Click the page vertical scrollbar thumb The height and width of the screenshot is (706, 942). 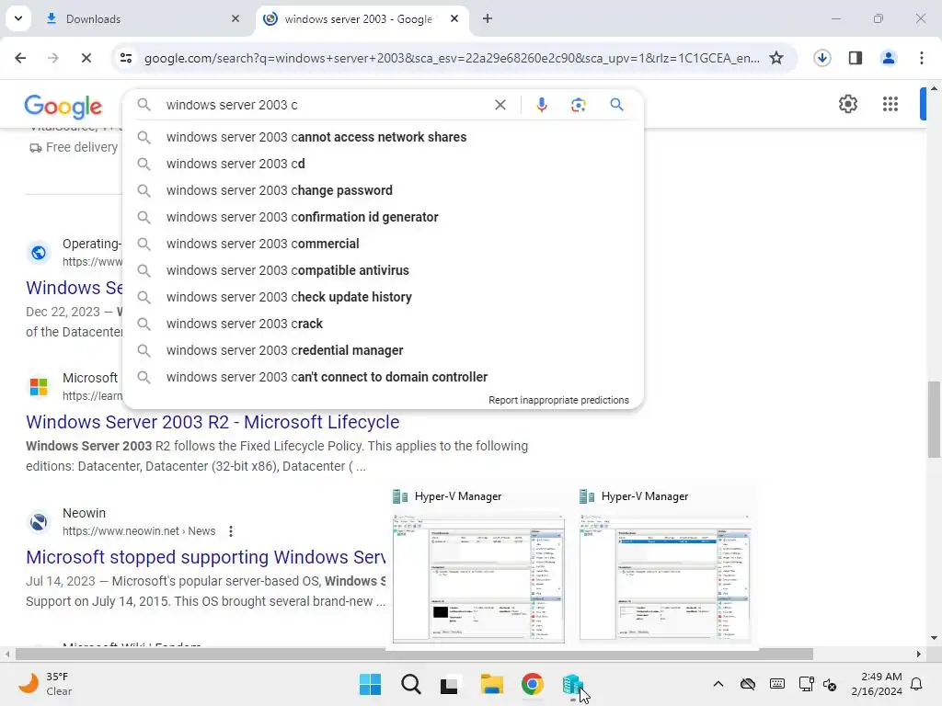click(934, 419)
